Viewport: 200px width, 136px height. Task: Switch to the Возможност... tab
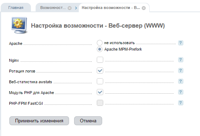pos(53,8)
